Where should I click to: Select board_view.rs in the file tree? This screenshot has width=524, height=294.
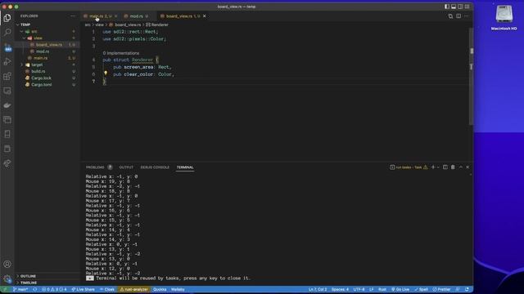click(49, 45)
